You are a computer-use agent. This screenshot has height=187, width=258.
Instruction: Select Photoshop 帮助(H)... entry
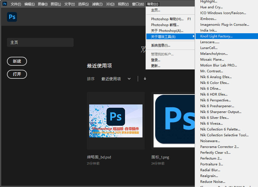170,19
